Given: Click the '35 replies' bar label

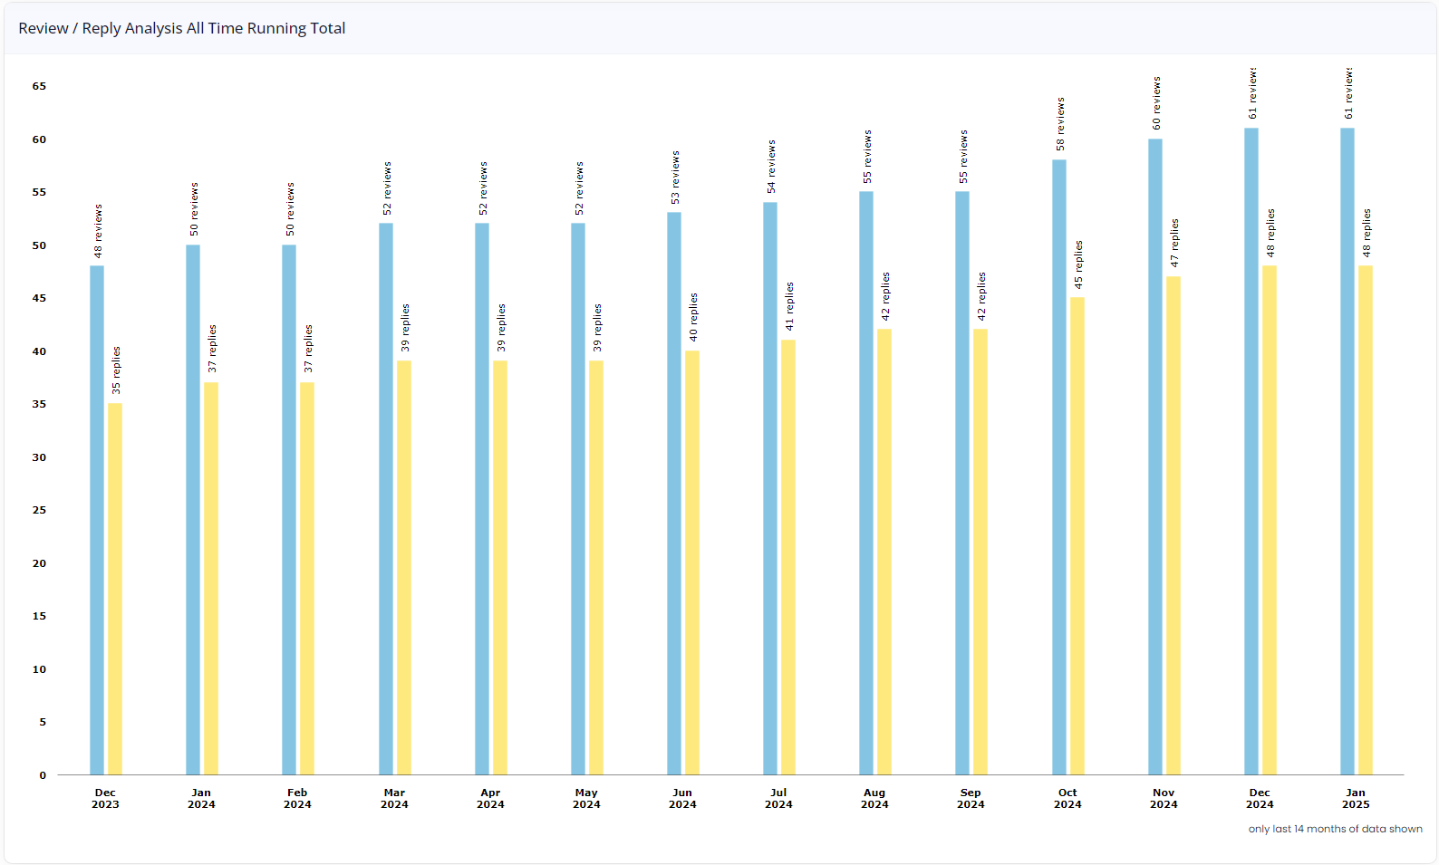Looking at the screenshot, I should pos(116,370).
